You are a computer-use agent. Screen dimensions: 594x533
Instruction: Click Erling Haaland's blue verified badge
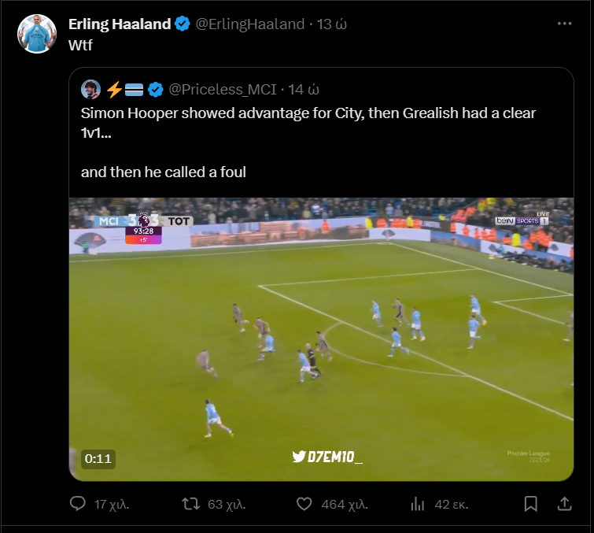point(182,24)
